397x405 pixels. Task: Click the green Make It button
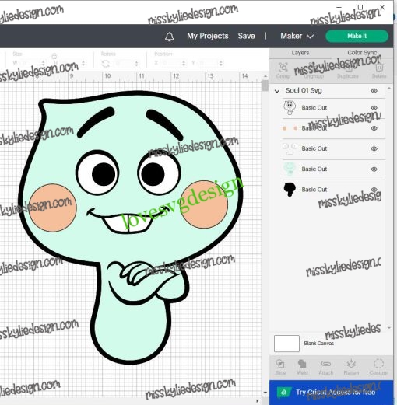pos(357,36)
